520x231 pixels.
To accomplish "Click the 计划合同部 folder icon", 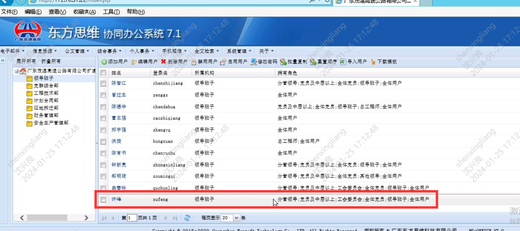I will point(29,101).
